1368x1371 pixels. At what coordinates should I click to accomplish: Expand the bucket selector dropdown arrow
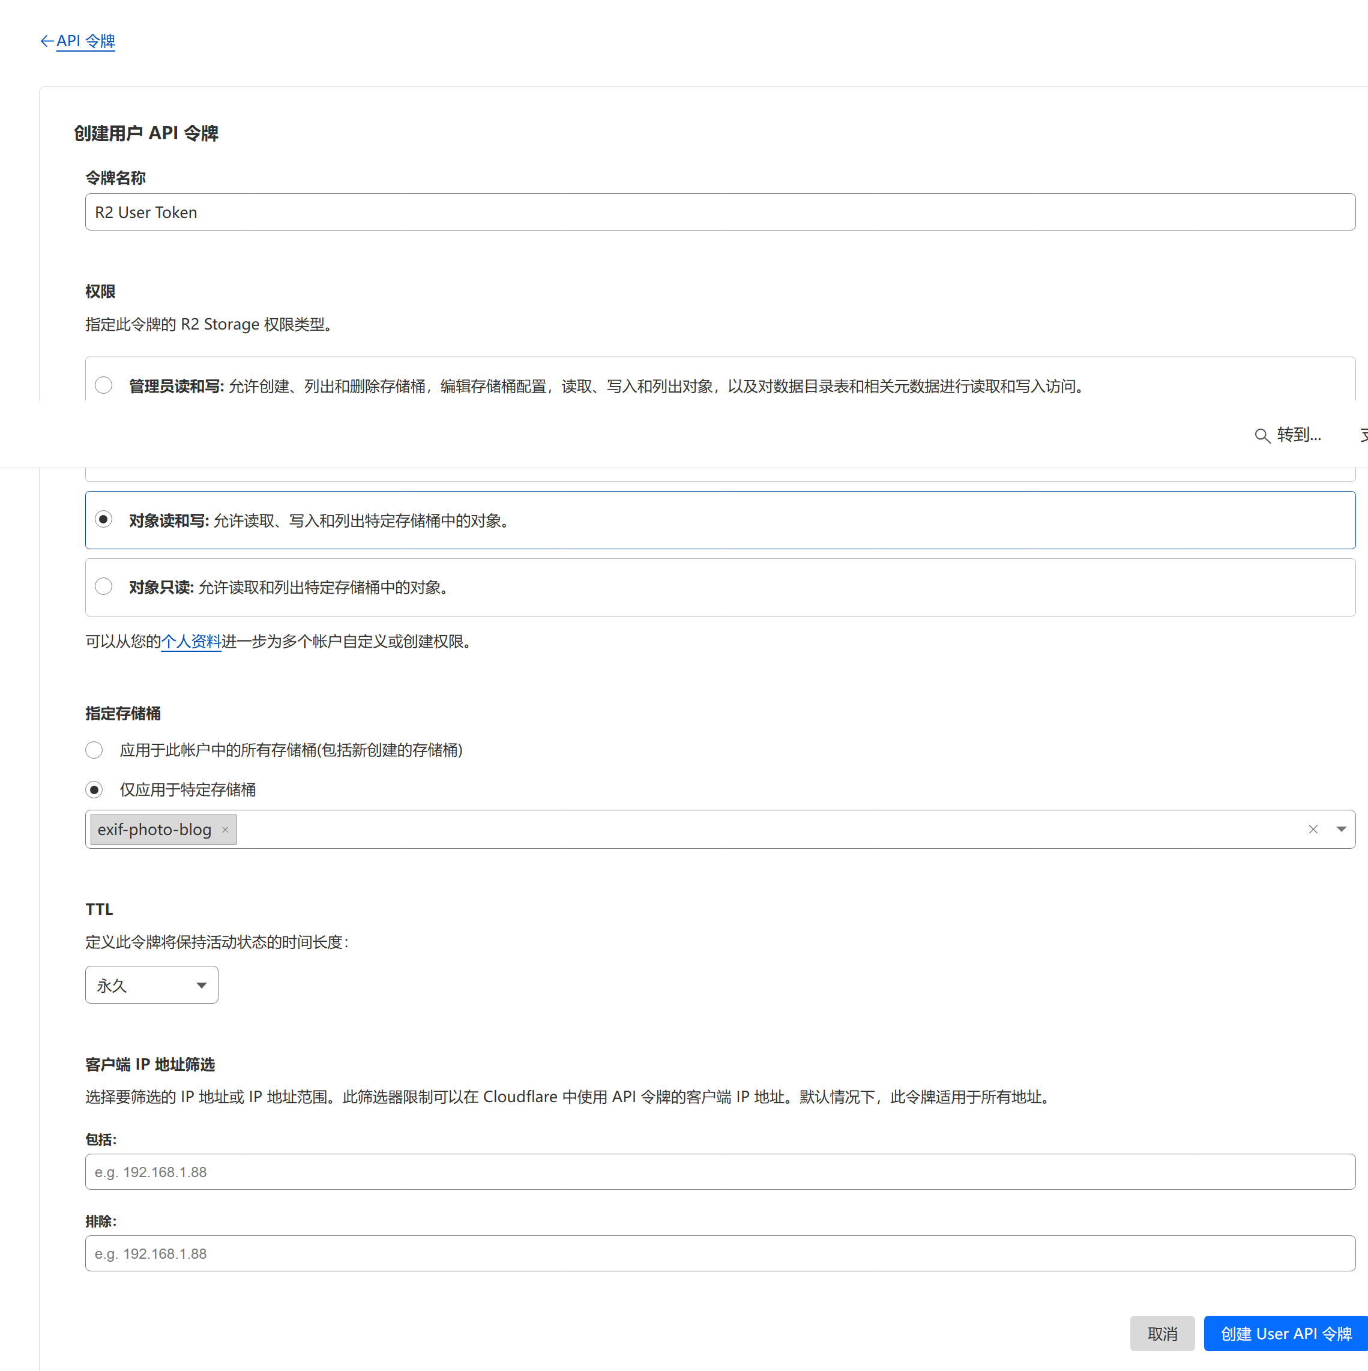click(x=1340, y=830)
